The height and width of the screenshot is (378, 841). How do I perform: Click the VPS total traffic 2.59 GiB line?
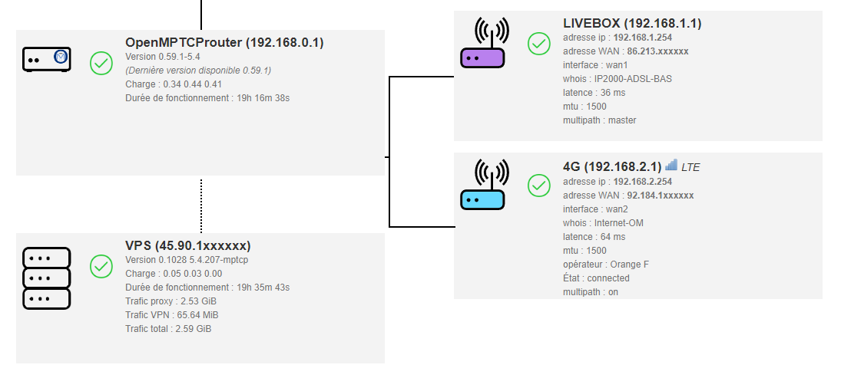[x=168, y=329]
